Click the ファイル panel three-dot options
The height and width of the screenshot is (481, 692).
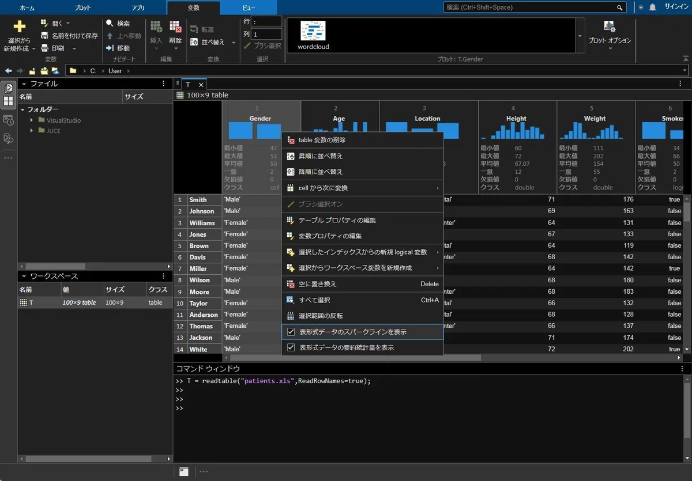pos(163,84)
